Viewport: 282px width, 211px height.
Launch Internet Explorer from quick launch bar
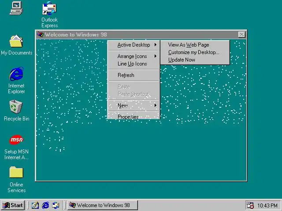coord(45,205)
